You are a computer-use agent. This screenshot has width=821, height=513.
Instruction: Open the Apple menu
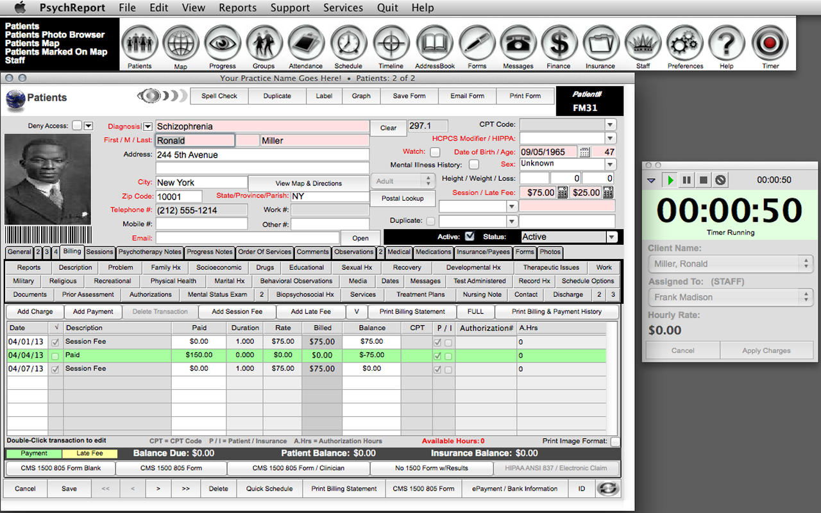(x=20, y=8)
